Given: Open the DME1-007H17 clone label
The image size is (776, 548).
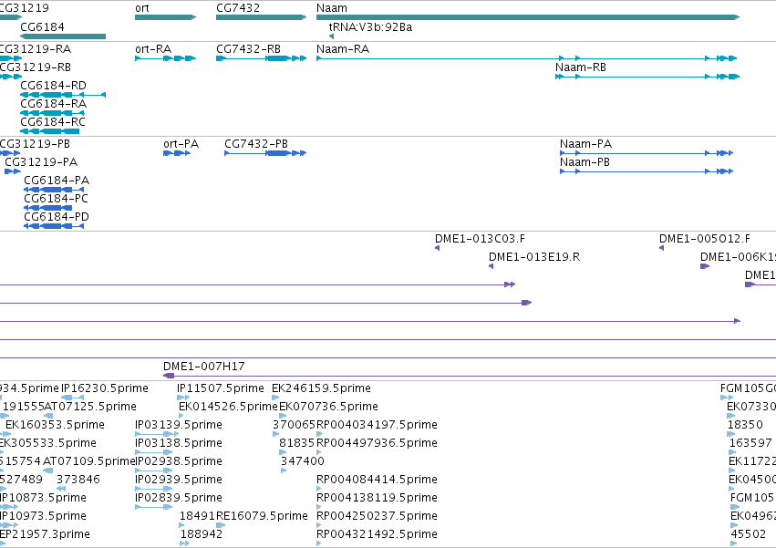Looking at the screenshot, I should [x=204, y=367].
